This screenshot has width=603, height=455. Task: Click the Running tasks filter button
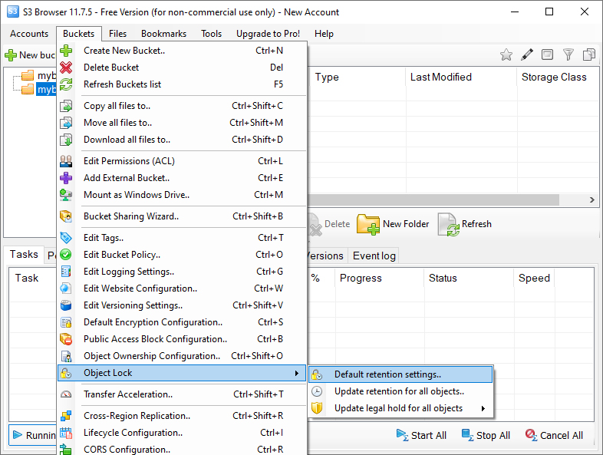pos(33,435)
